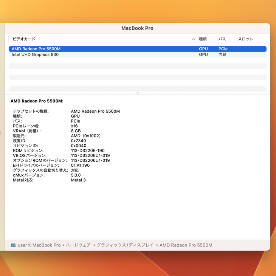Click the VRAM（総量） label
This screenshot has width=276, height=276.
(27, 131)
